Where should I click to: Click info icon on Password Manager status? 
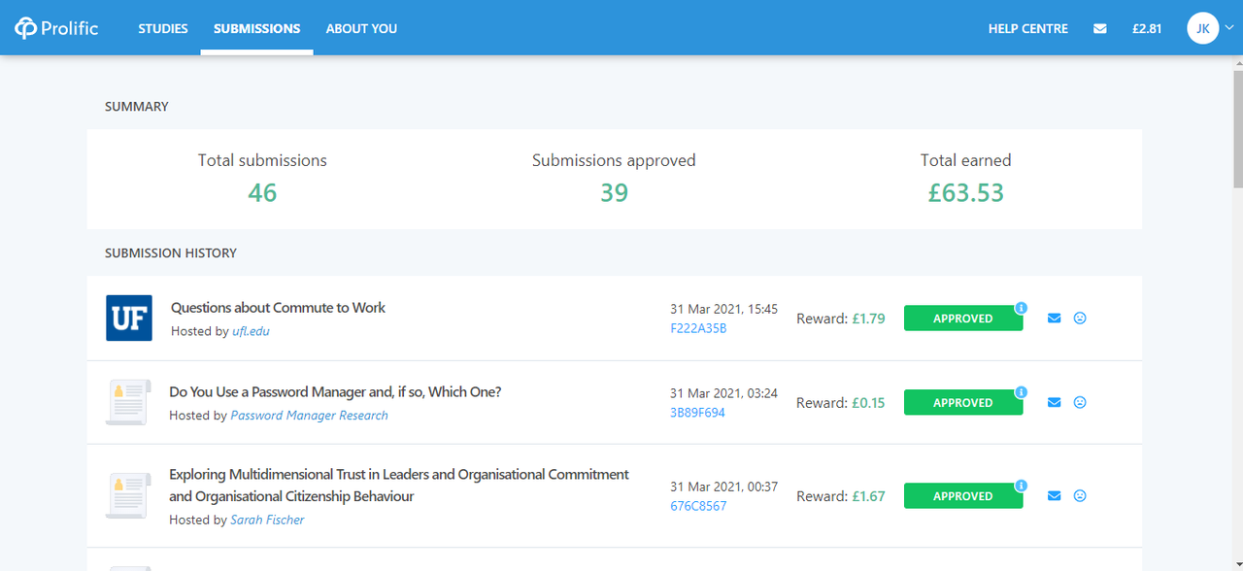(1021, 392)
